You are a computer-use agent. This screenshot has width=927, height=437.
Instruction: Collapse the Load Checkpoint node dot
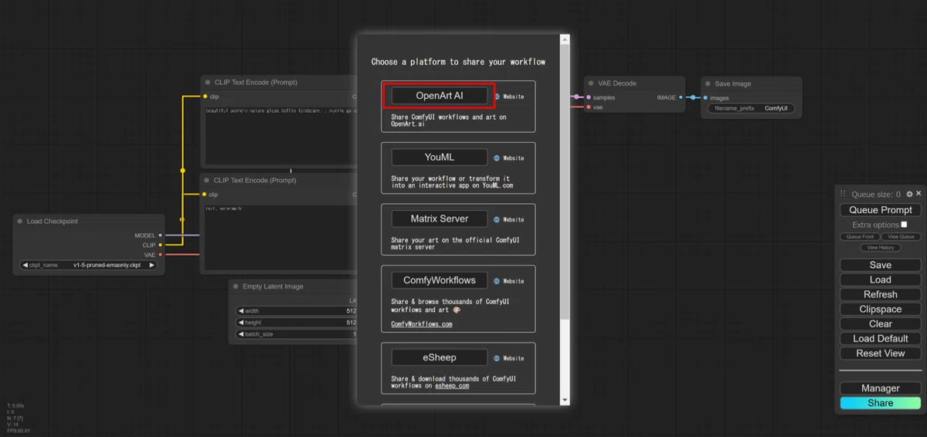[20, 221]
